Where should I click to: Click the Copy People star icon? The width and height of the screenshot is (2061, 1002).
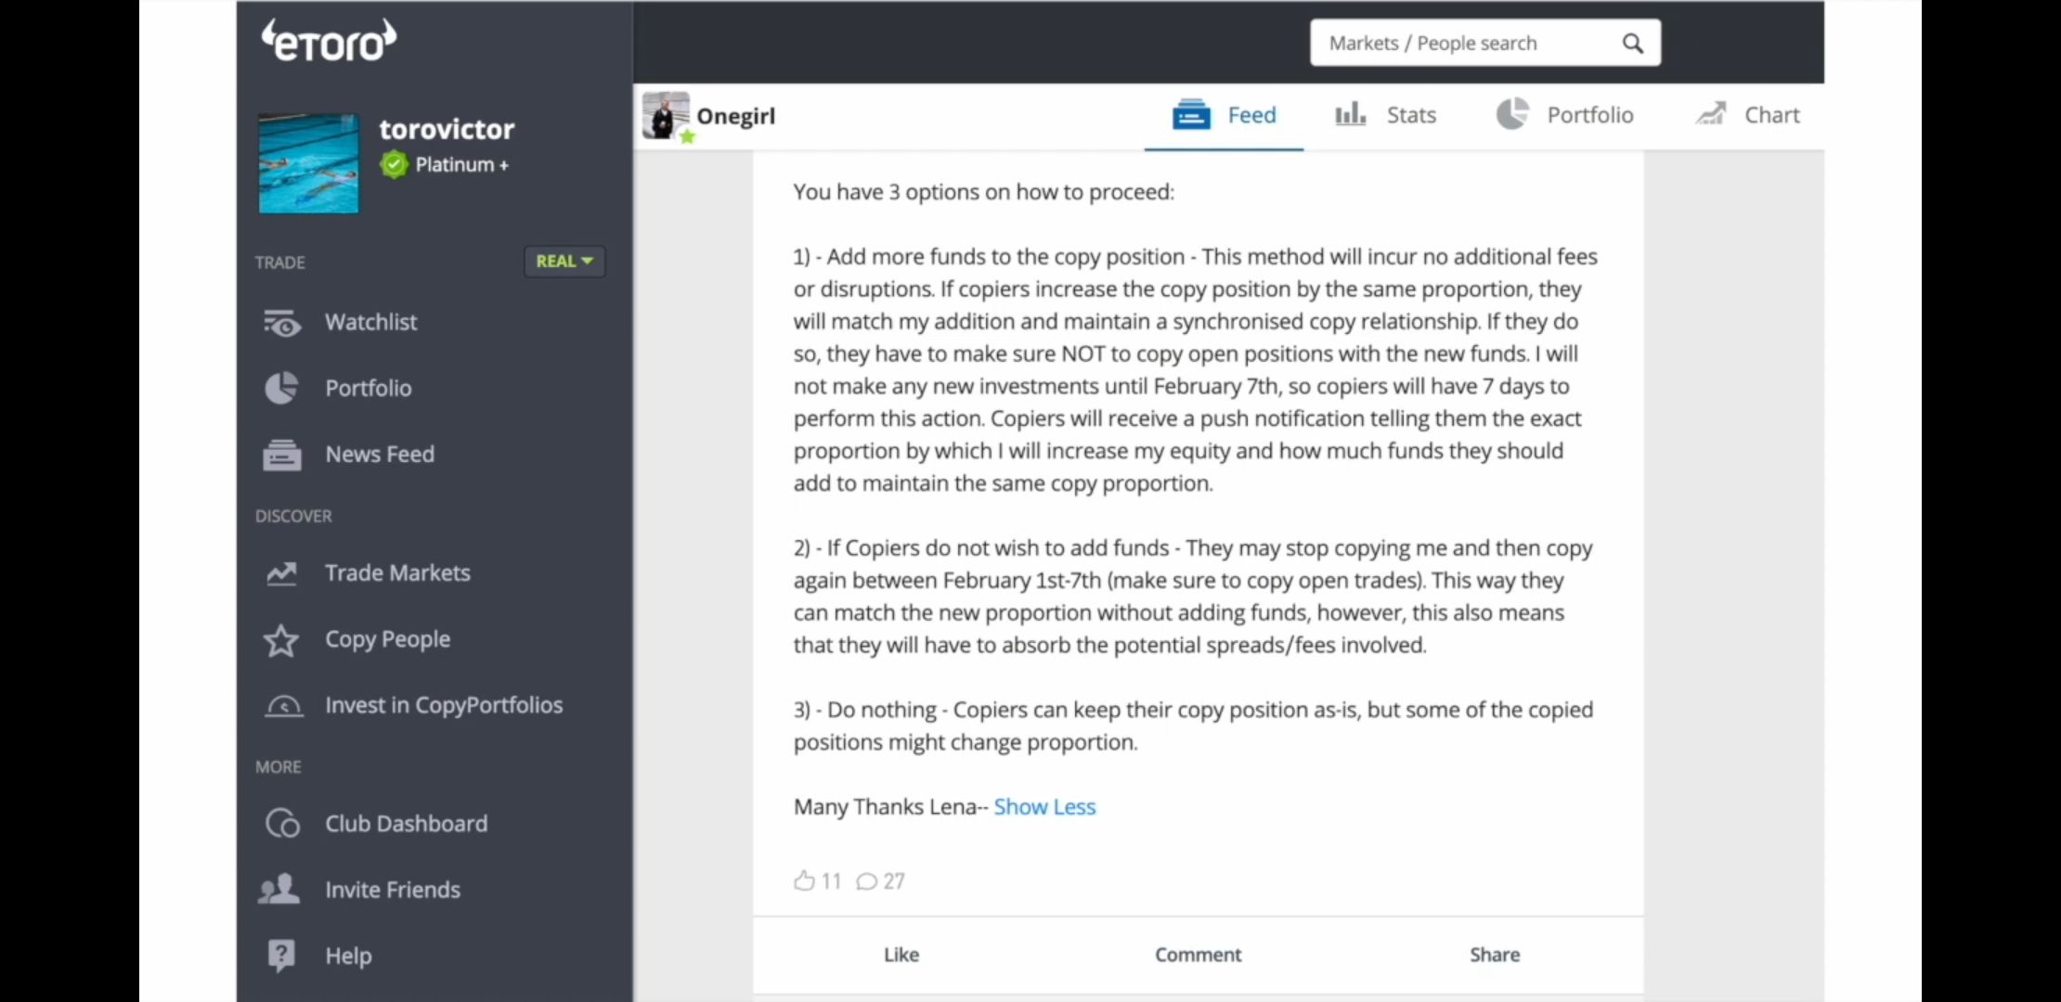click(281, 640)
